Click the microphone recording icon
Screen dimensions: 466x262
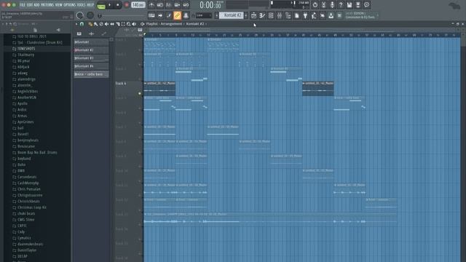[332, 5]
